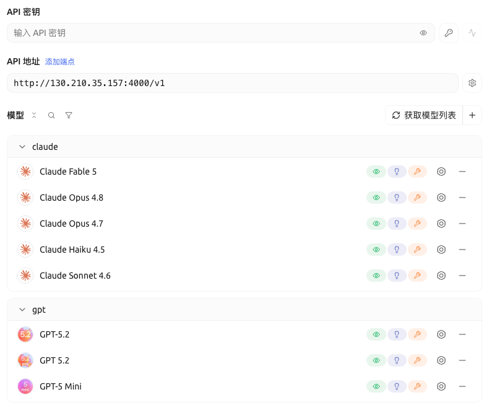The image size is (489, 413).
Task: Open settings for hyphenated GPT-5.2 model
Action: [441, 334]
